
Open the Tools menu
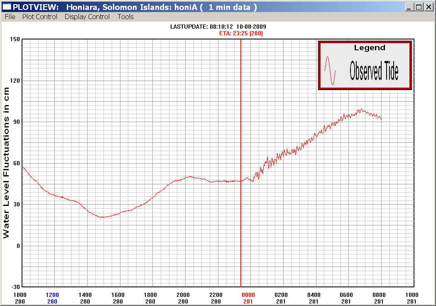point(125,17)
